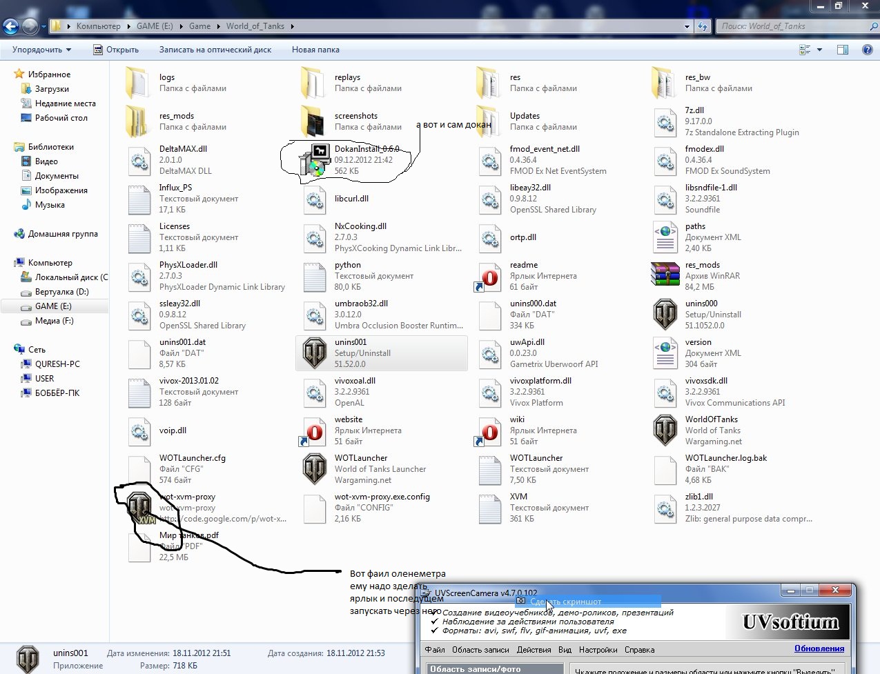880x674 pixels.
Task: Click Открыть in the Explorer toolbar
Action: (x=116, y=50)
